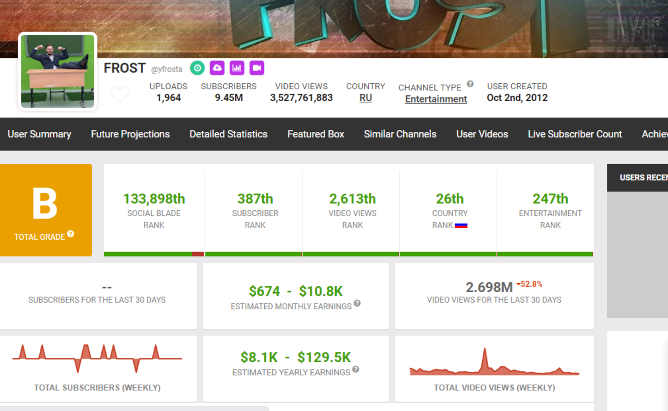Open the Similar Channels tab

(400, 134)
